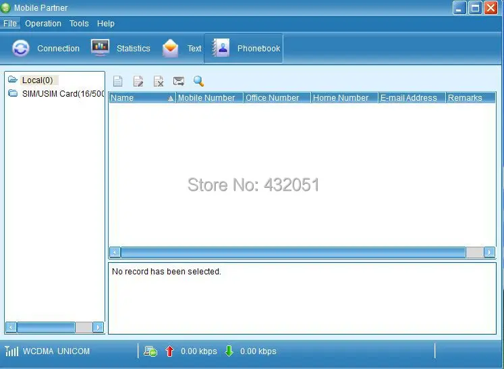Screen dimensions: 504x369
Task: Switch to the Phonebook tab label
Action: click(259, 48)
